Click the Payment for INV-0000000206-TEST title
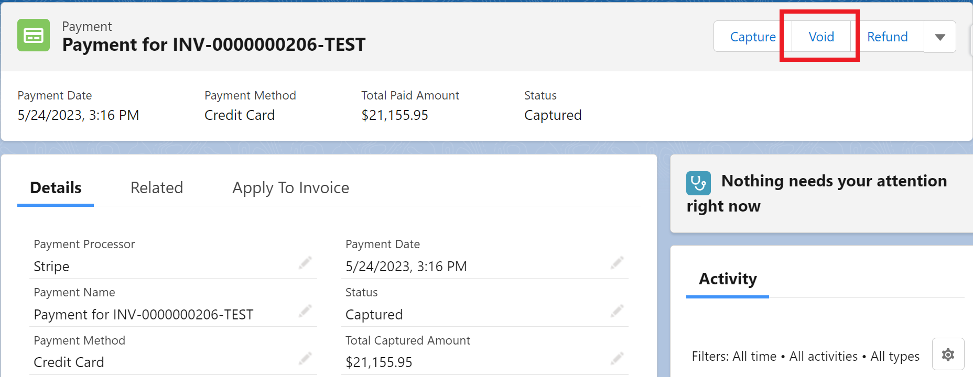The width and height of the screenshot is (973, 377). coord(214,45)
